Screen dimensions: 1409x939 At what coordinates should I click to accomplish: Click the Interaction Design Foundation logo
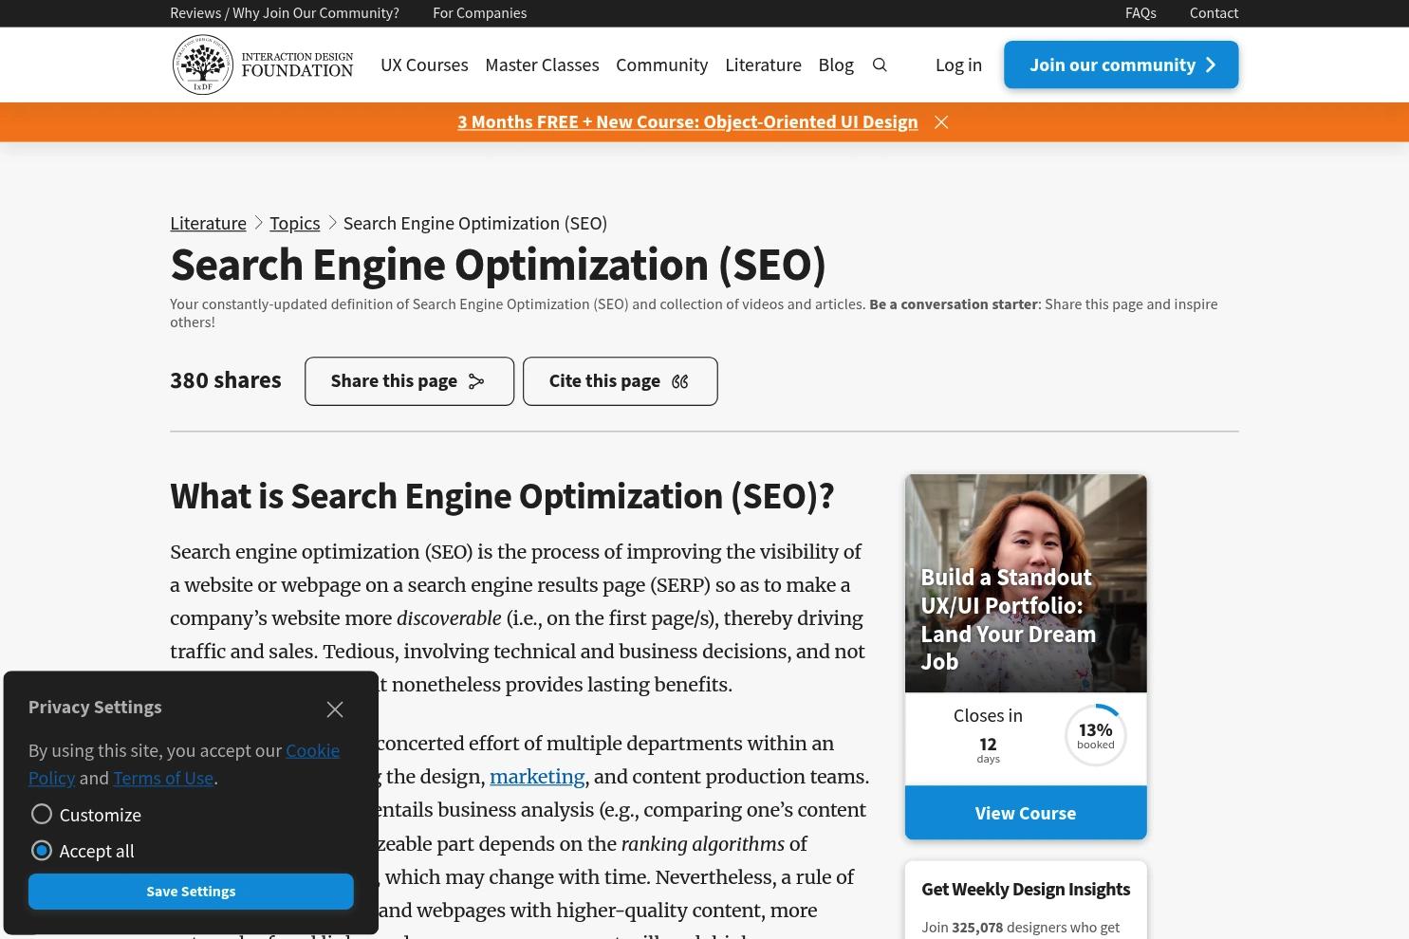(263, 64)
